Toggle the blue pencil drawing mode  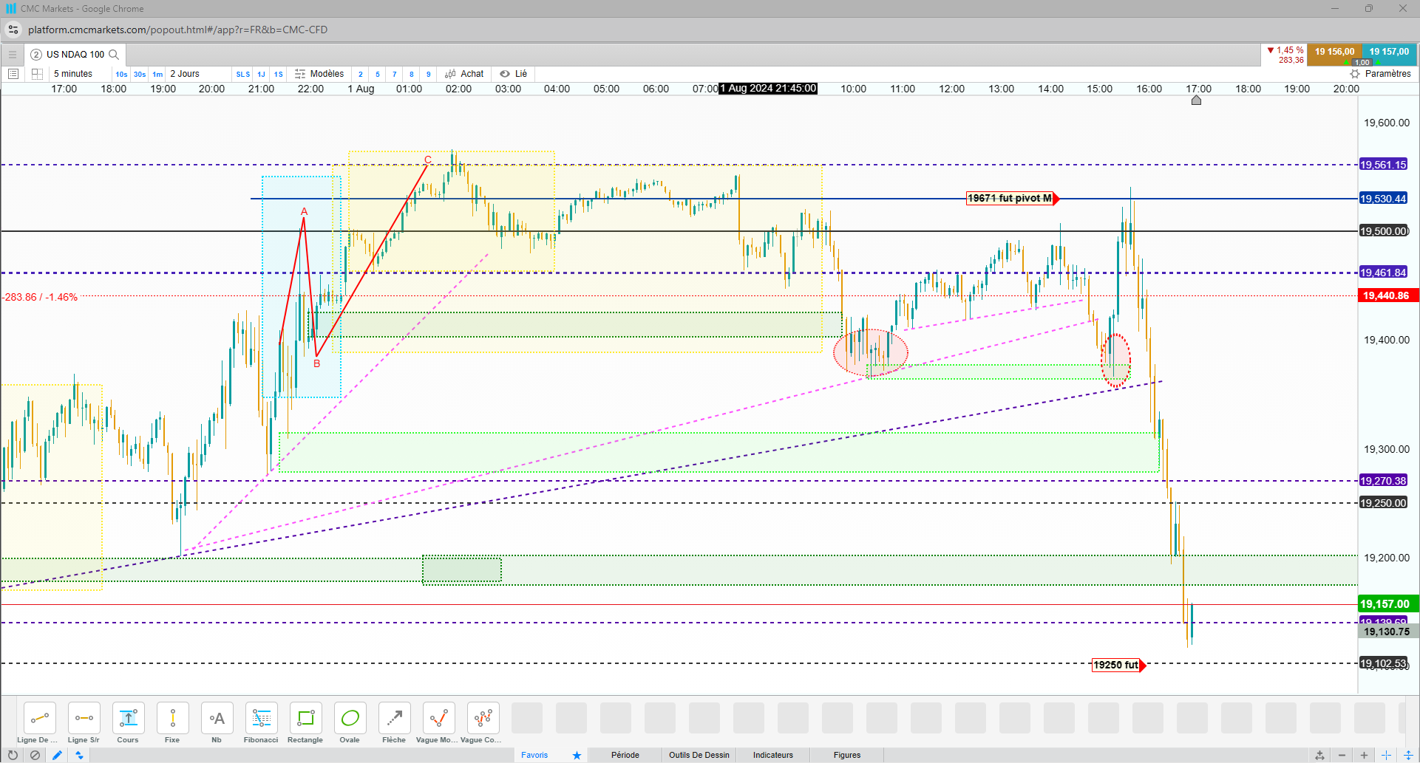point(57,755)
